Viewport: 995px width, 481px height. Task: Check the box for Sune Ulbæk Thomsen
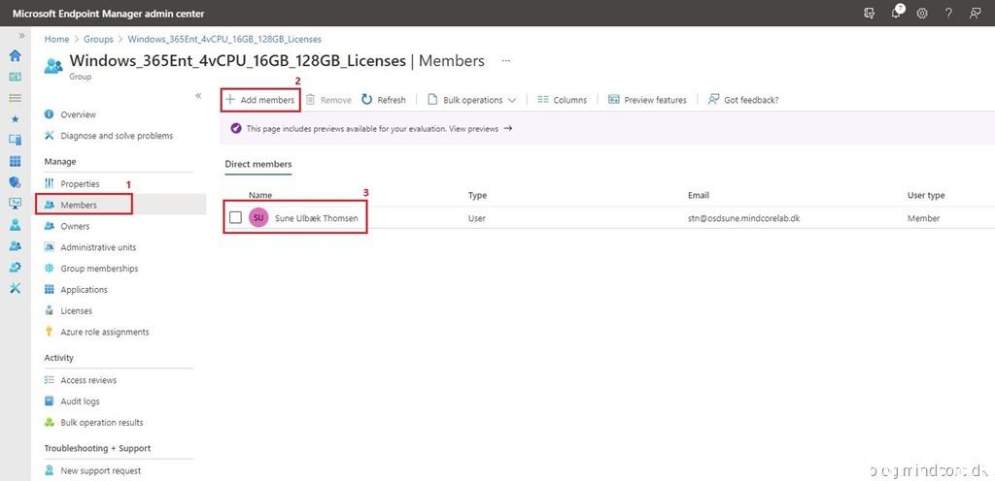pyautogui.click(x=235, y=218)
